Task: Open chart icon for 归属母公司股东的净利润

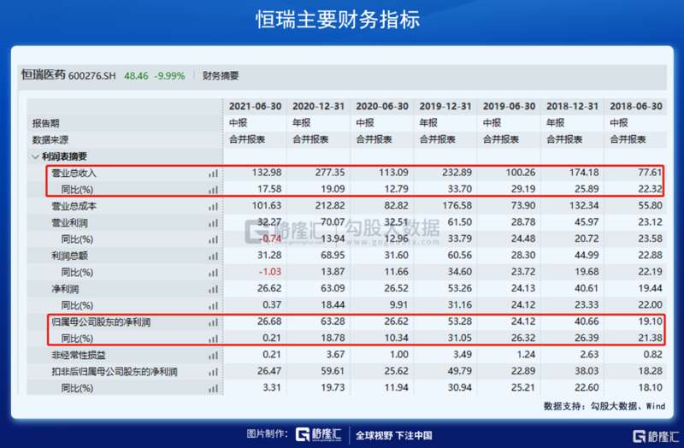Action: tap(211, 322)
